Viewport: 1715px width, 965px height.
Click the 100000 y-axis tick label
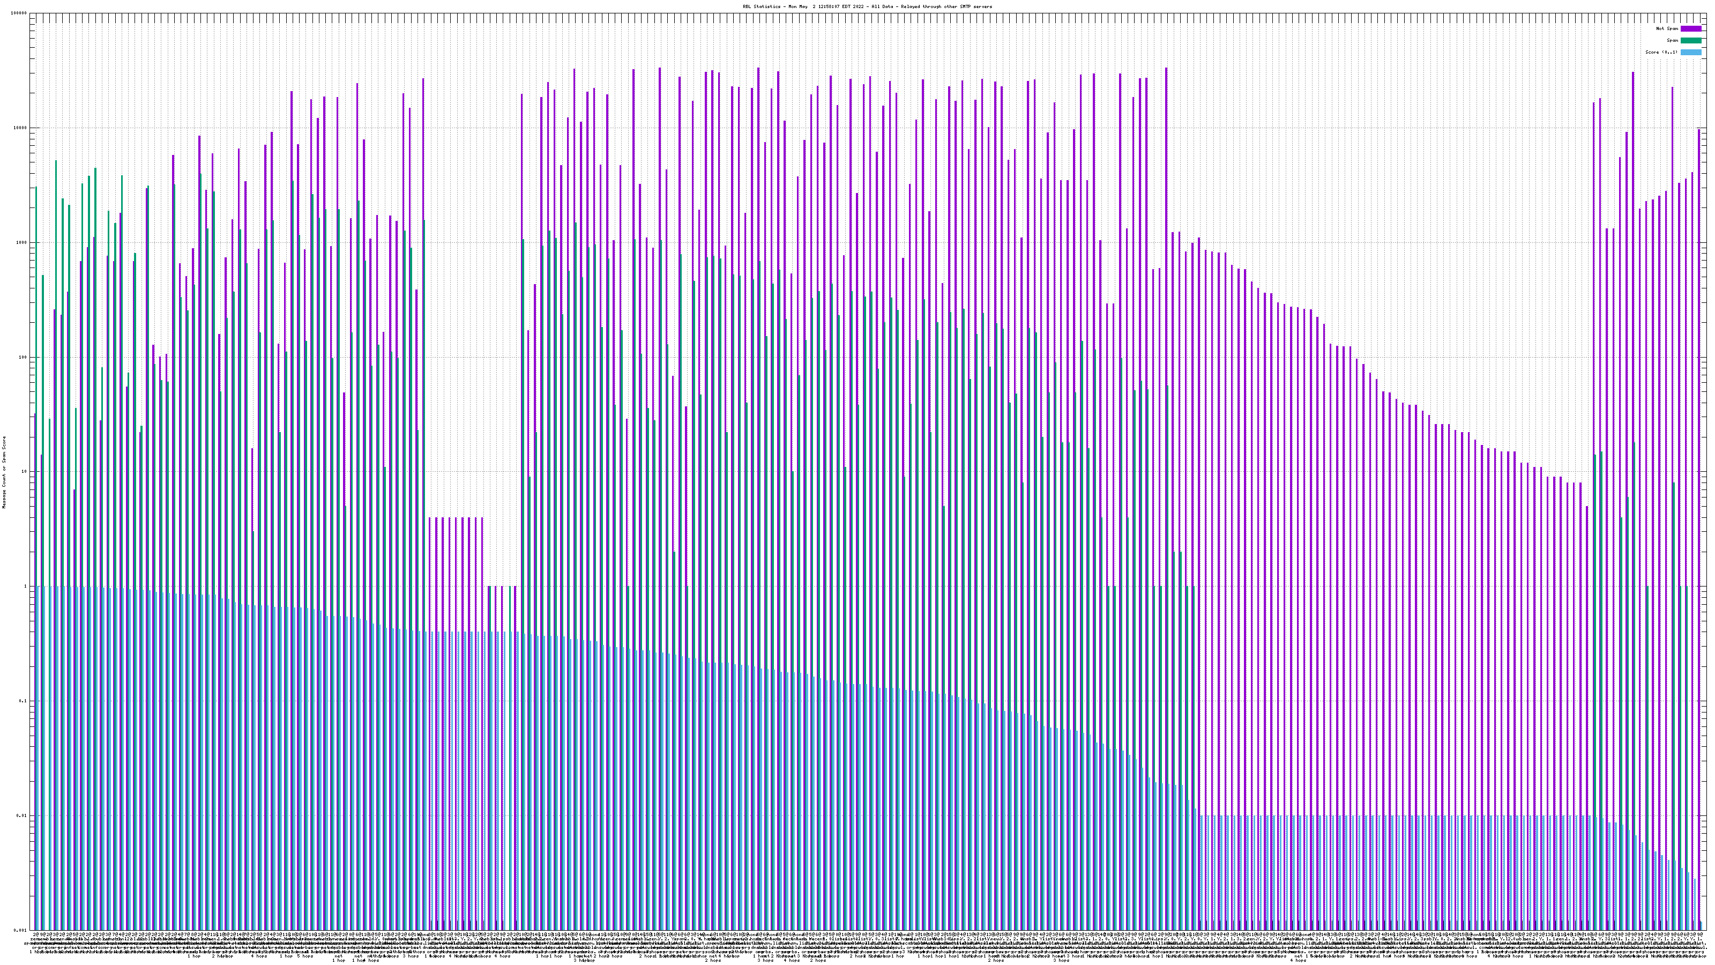(19, 13)
